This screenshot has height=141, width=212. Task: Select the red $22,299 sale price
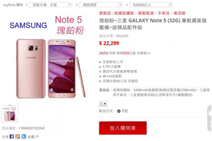(109, 43)
